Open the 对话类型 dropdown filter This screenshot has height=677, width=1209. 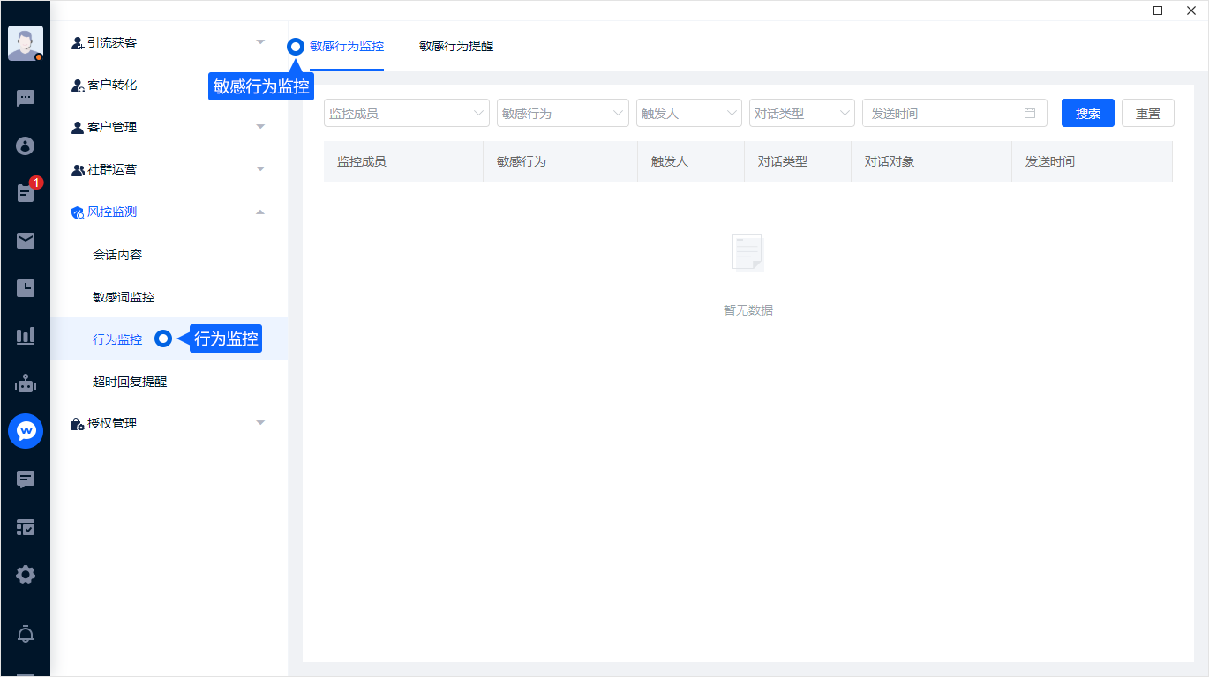[x=801, y=114]
